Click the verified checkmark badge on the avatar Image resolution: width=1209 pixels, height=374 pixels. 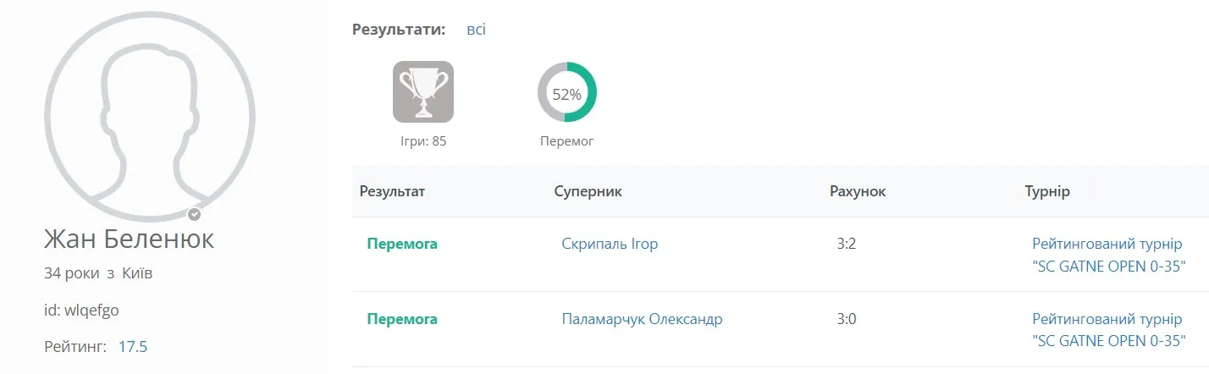[x=194, y=214]
